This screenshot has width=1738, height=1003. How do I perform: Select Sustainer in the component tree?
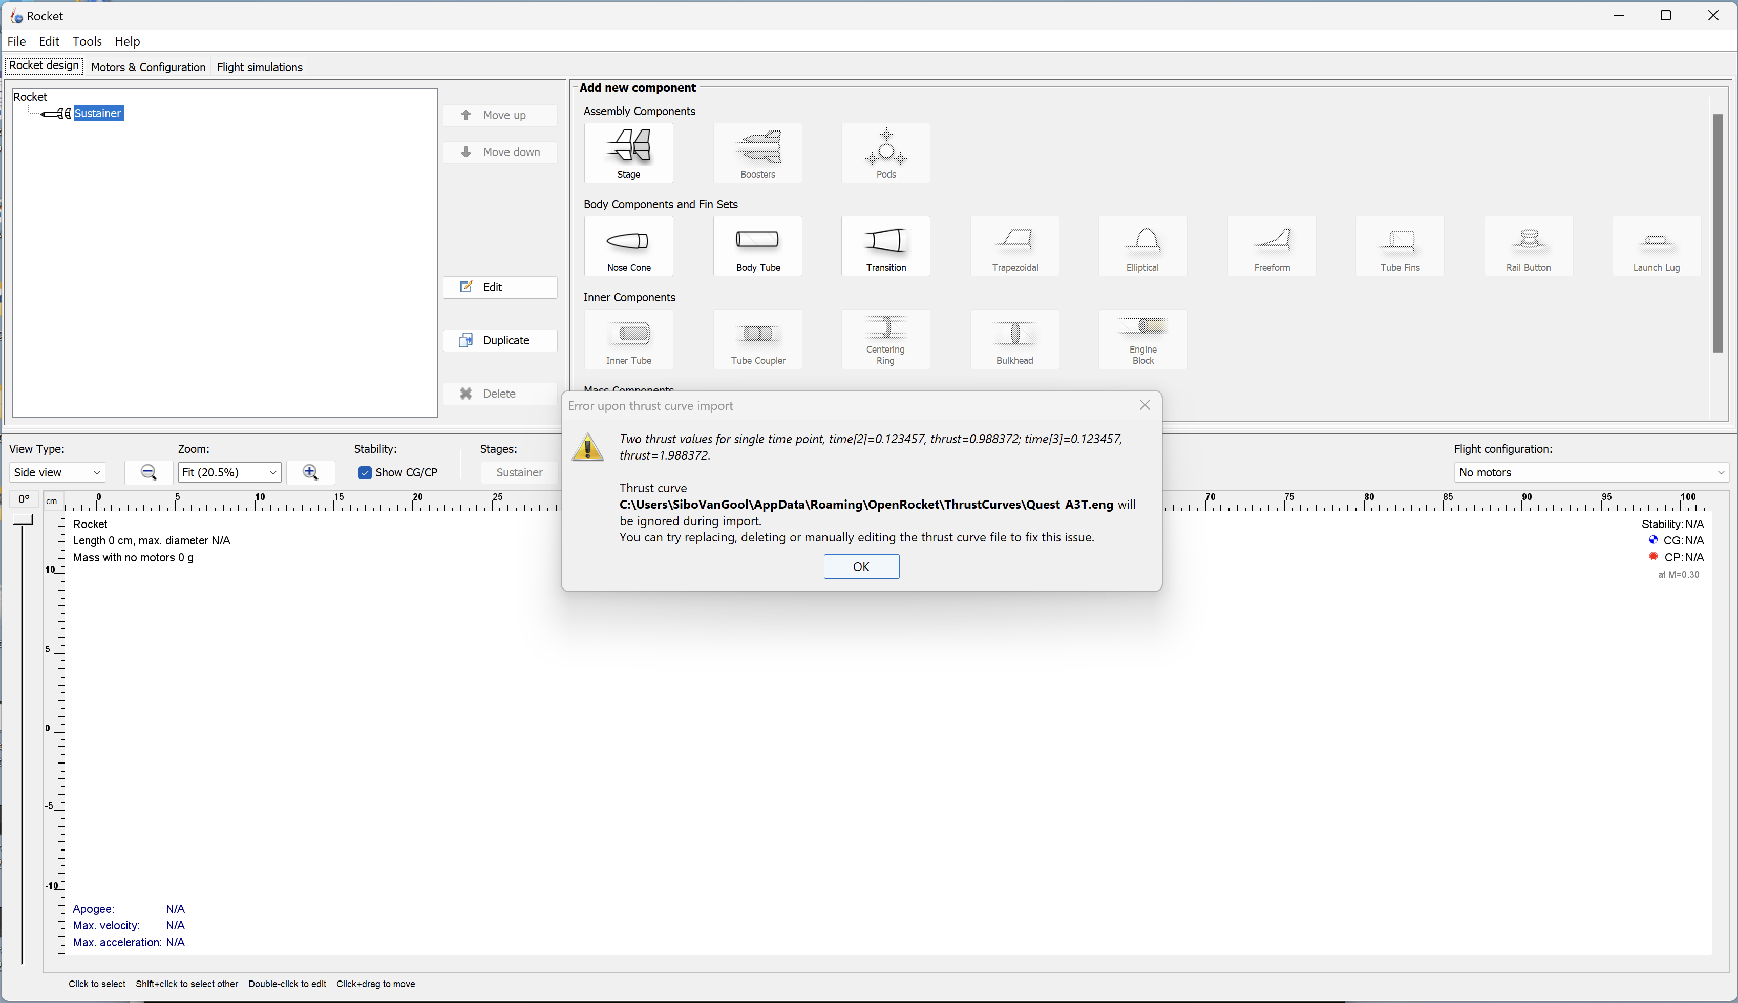click(x=98, y=113)
